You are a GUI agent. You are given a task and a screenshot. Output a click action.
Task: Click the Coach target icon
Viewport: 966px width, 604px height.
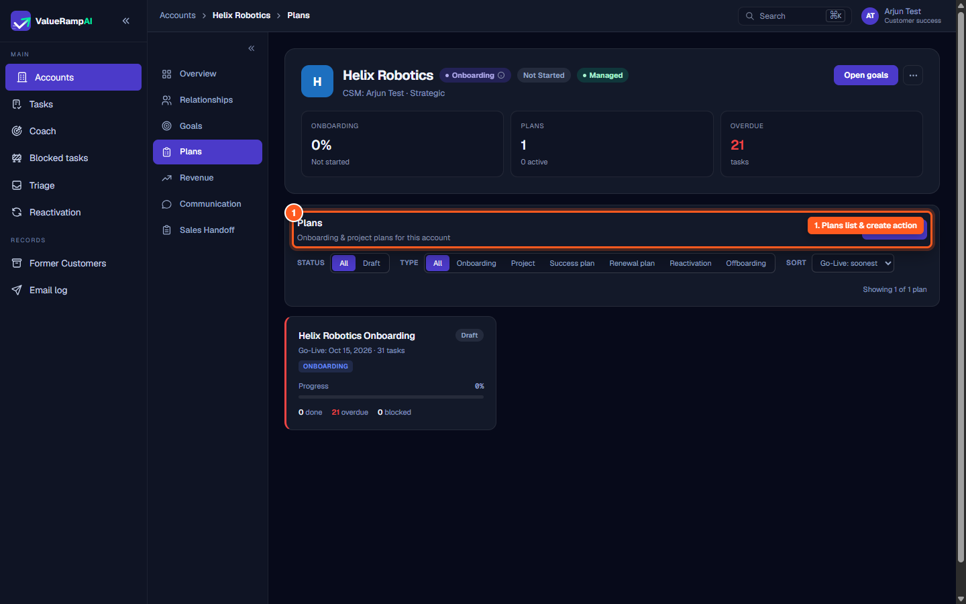tap(17, 131)
